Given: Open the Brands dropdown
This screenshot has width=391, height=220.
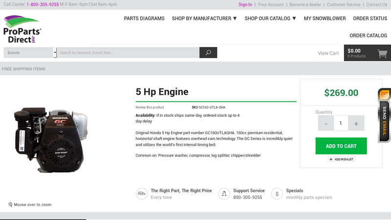Looking at the screenshot, I should click(x=30, y=53).
